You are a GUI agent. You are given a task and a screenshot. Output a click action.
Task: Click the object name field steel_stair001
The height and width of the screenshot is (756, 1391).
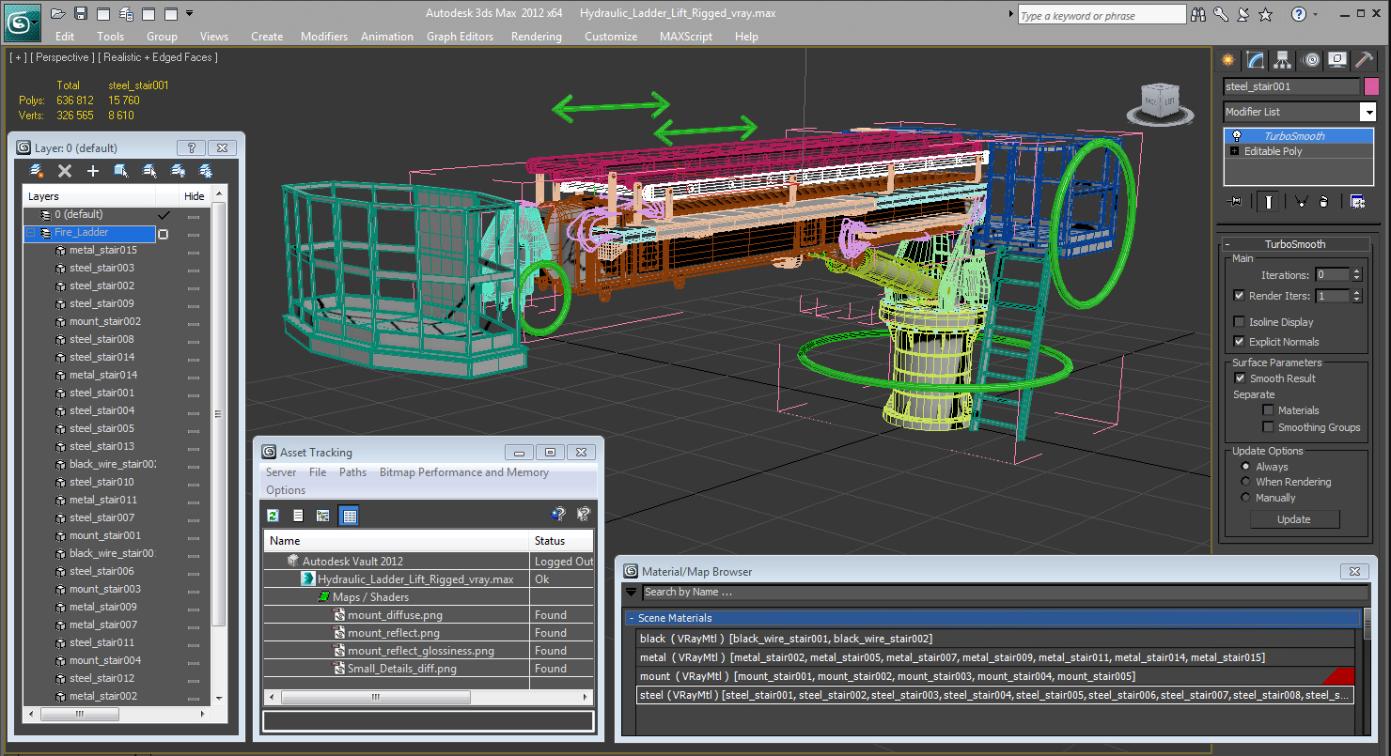(1291, 86)
